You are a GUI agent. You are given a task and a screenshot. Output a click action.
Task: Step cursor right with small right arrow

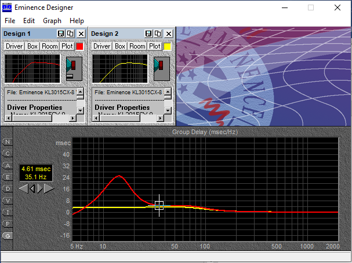pyautogui.click(x=40, y=188)
